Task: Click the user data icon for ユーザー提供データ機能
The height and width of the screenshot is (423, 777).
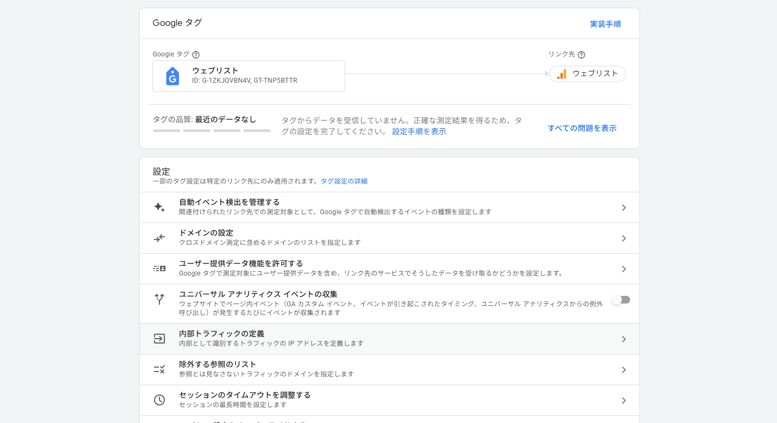Action: [x=159, y=268]
